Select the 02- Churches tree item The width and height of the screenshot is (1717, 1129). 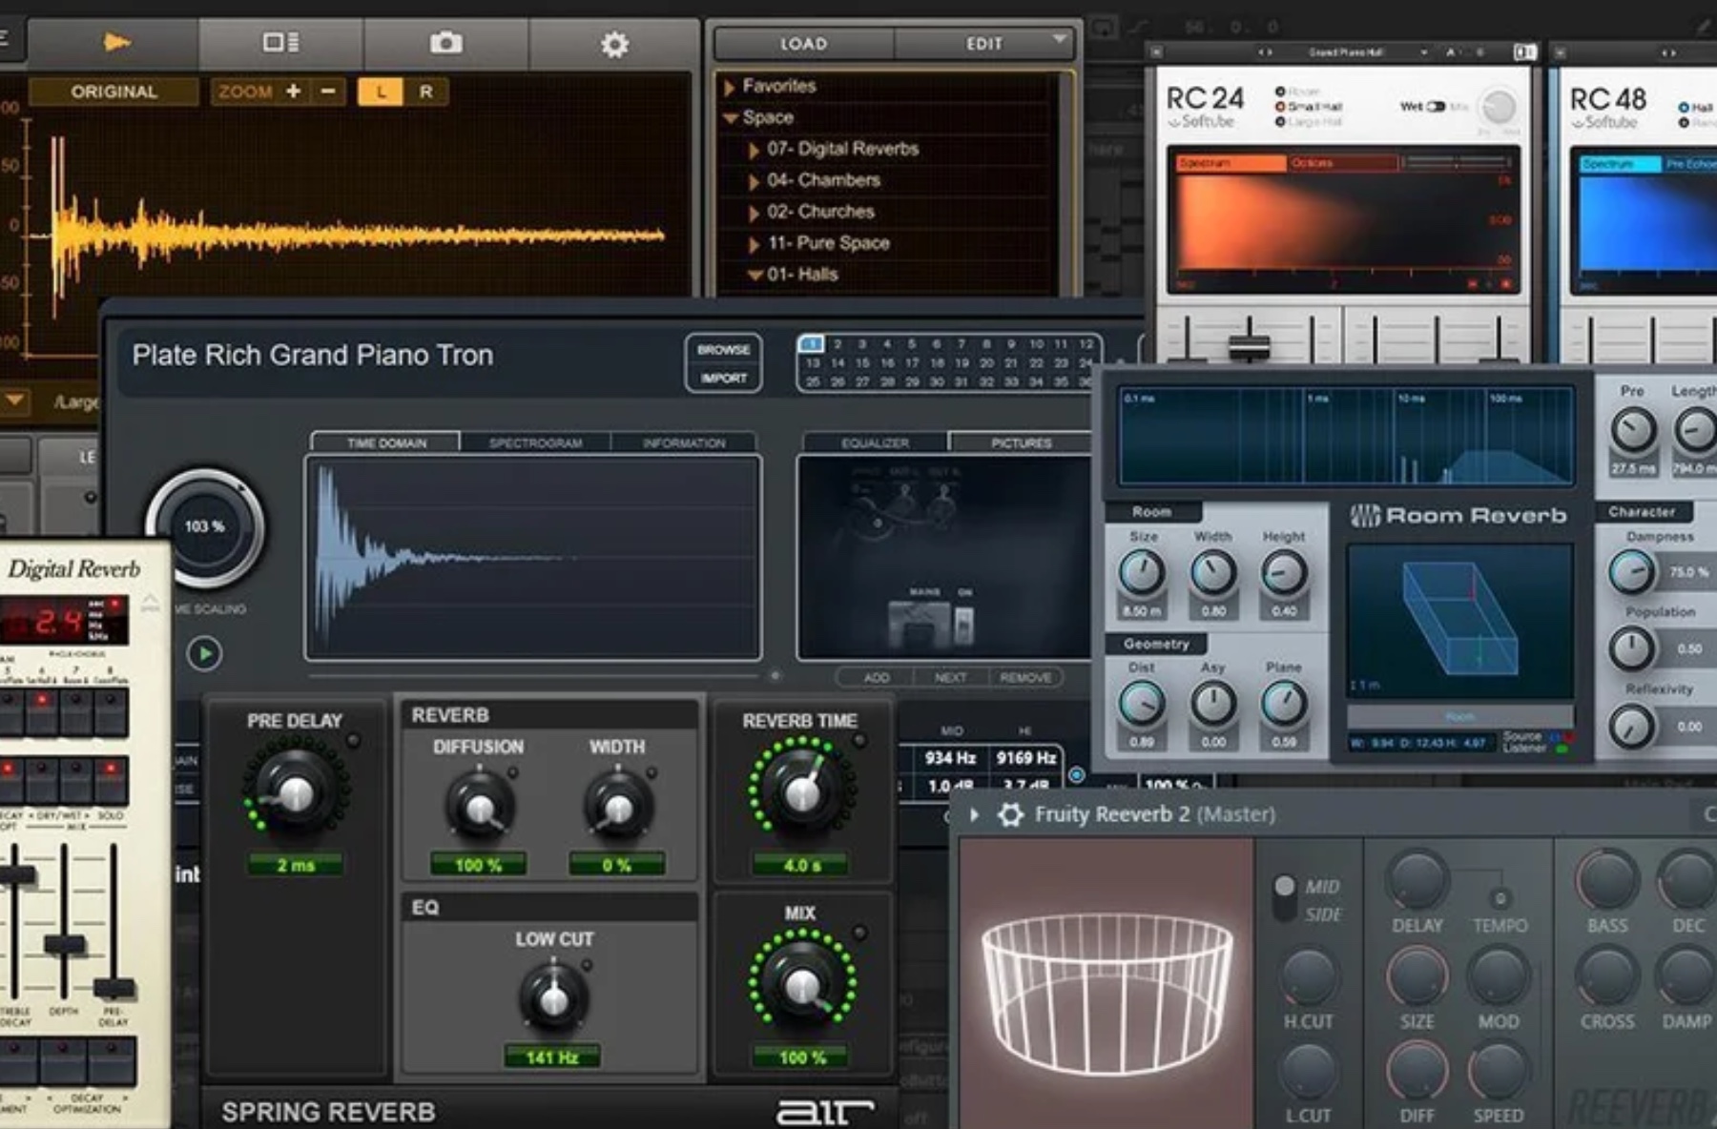[x=820, y=212]
